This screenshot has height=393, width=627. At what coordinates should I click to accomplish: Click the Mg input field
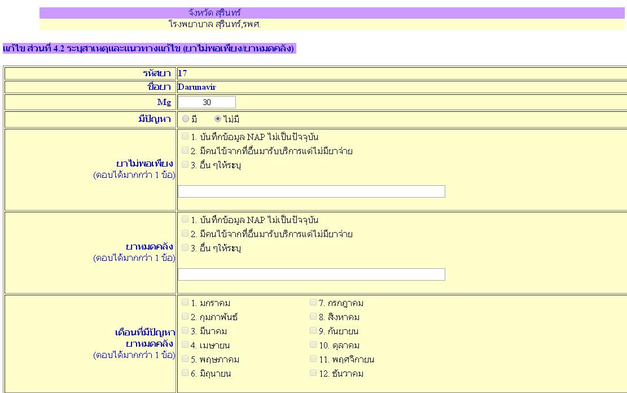[x=207, y=102]
